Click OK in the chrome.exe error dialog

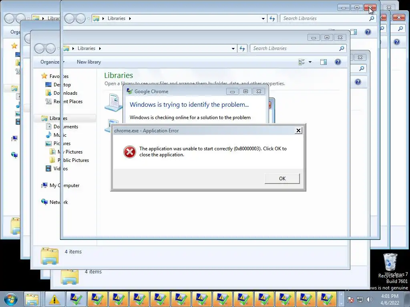coord(282,179)
